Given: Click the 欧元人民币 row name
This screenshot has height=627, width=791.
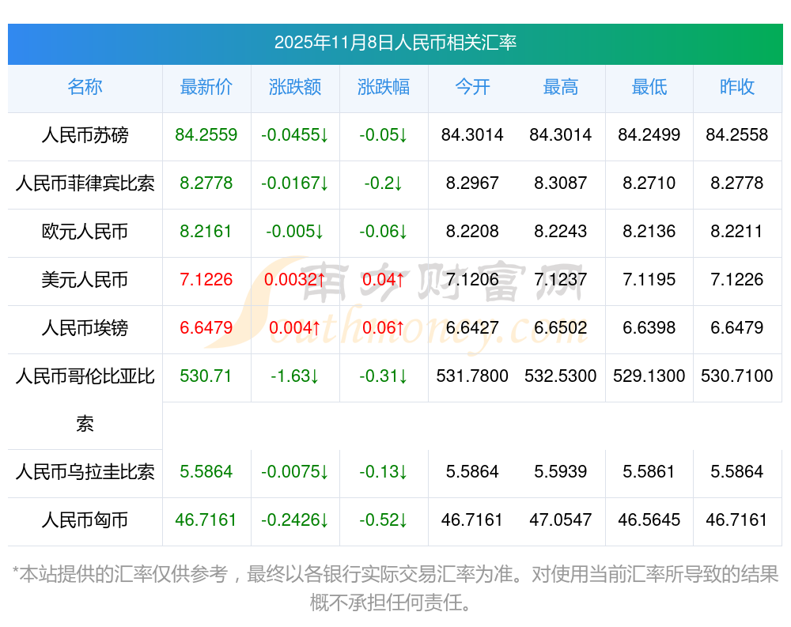Looking at the screenshot, I should click(x=85, y=232).
